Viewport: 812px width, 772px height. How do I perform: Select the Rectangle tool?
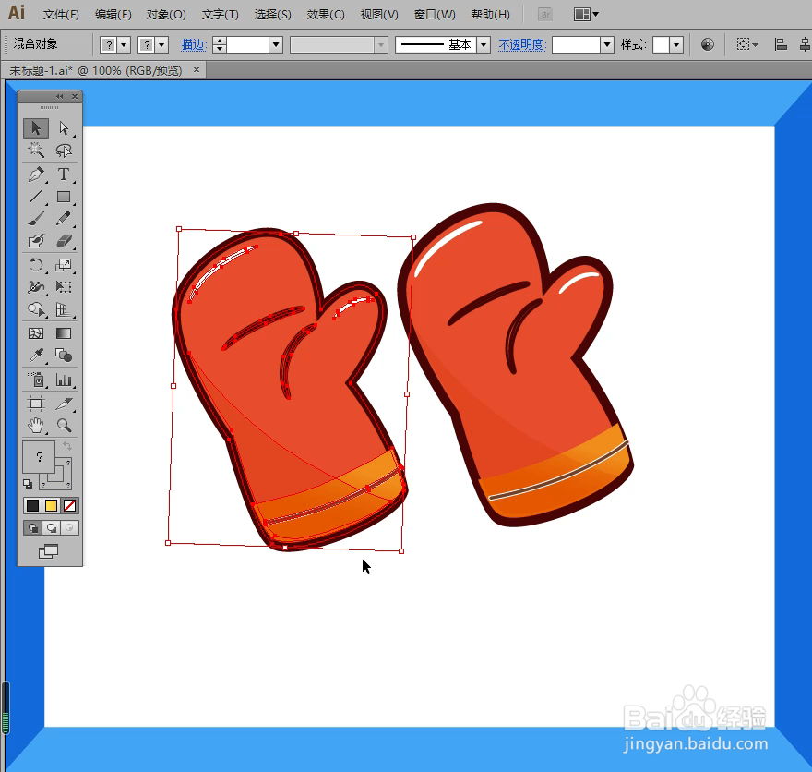pyautogui.click(x=64, y=197)
